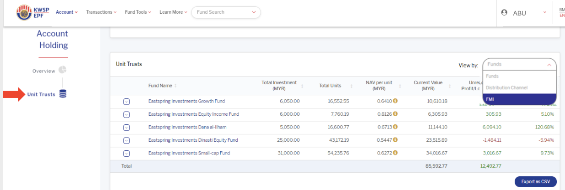Click the 54,235.76 total units cell

click(x=338, y=153)
